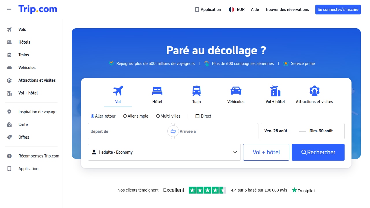Click the car icon next to Véhicules in sidebar
This screenshot has height=208, width=370.
point(9,68)
